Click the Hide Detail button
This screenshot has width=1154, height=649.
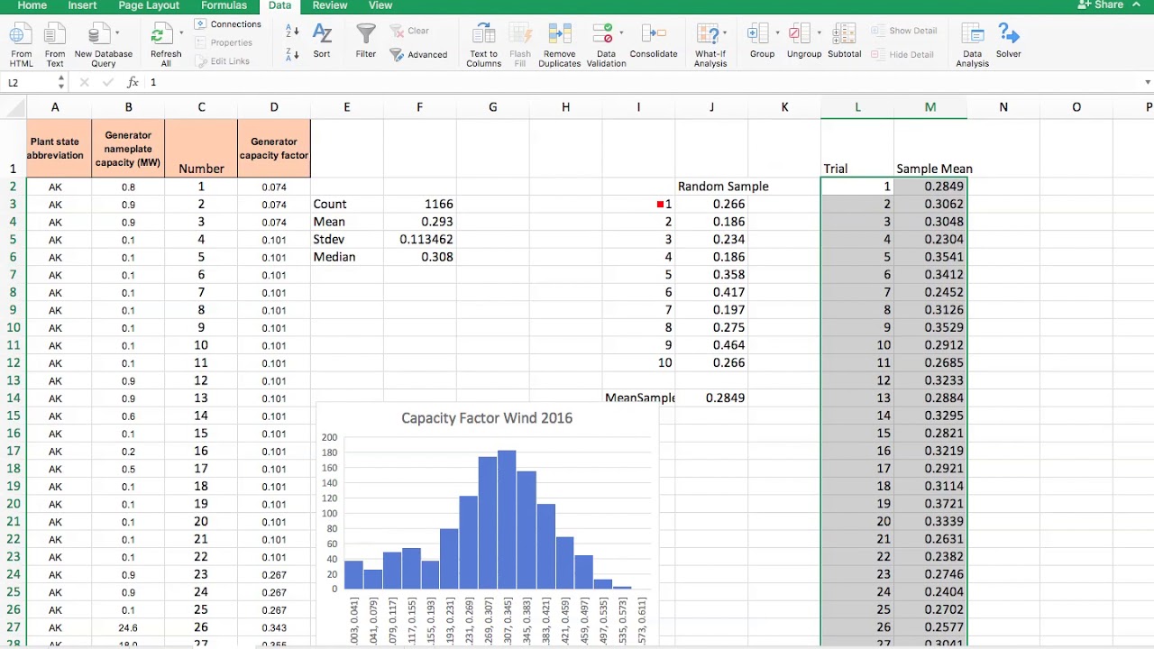(x=902, y=55)
